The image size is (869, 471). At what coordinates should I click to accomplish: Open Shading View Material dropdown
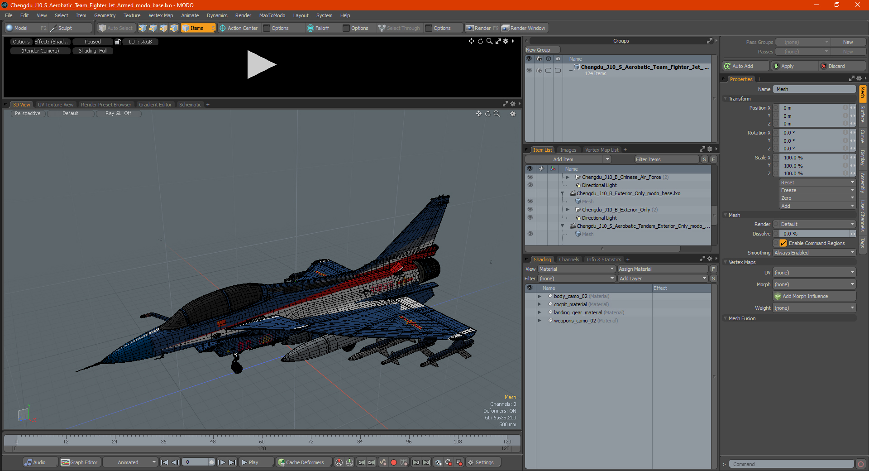tap(576, 269)
